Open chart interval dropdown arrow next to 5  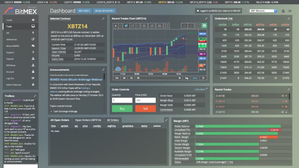click(x=120, y=26)
